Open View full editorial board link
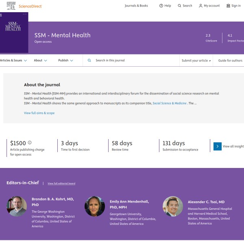 (x=61, y=183)
